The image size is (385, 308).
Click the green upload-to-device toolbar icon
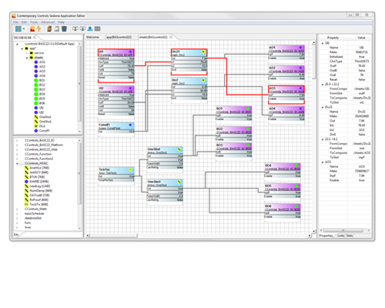[x=75, y=28]
